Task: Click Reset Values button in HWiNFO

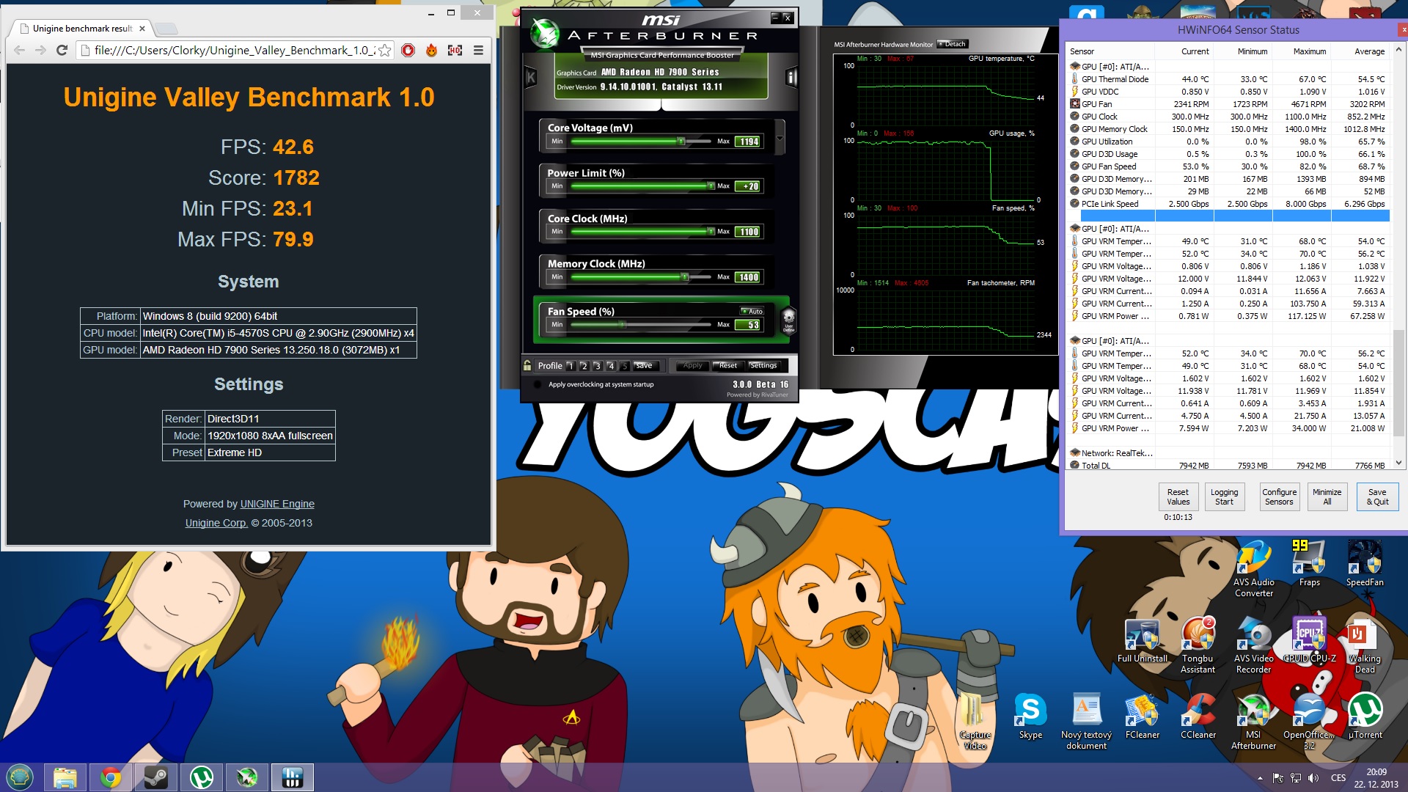Action: (x=1178, y=496)
